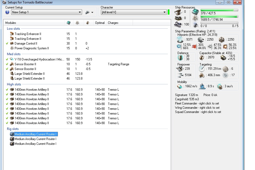Toggle the Y-T8 Overcharged Hydrocarbon microwarpdrive checkmark
Image resolution: width=255 pixels, height=170 pixels.
pos(7,59)
